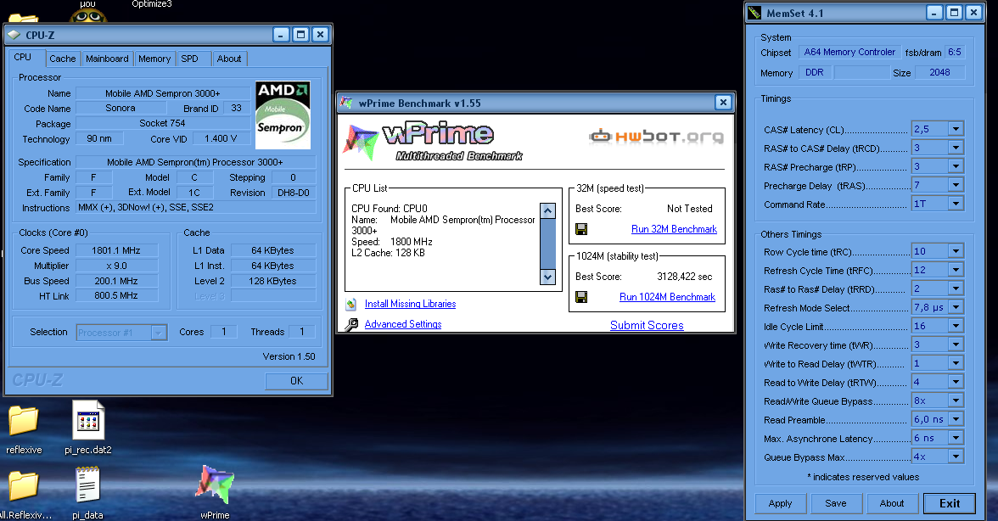Click the 1024M benchmark save floppy icon
Screen dimensions: 998x521
pyautogui.click(x=581, y=297)
